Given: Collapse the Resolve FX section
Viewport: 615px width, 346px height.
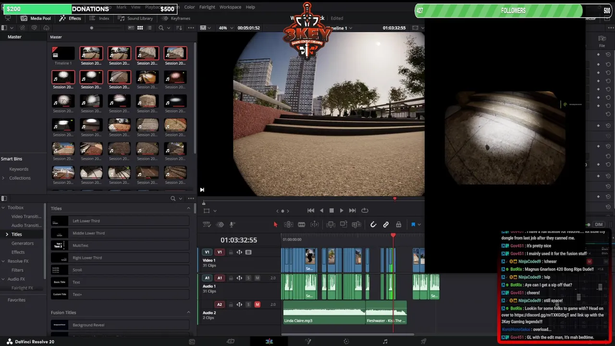Looking at the screenshot, I should coord(3,261).
